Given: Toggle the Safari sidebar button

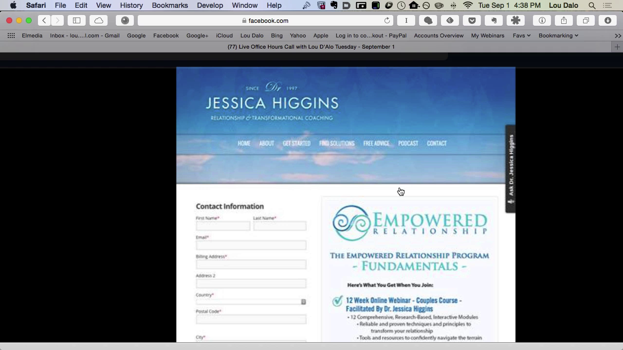Looking at the screenshot, I should [76, 20].
